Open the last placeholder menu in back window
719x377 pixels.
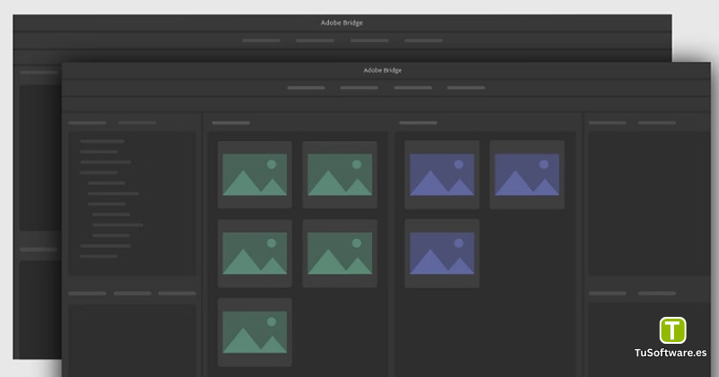(423, 40)
